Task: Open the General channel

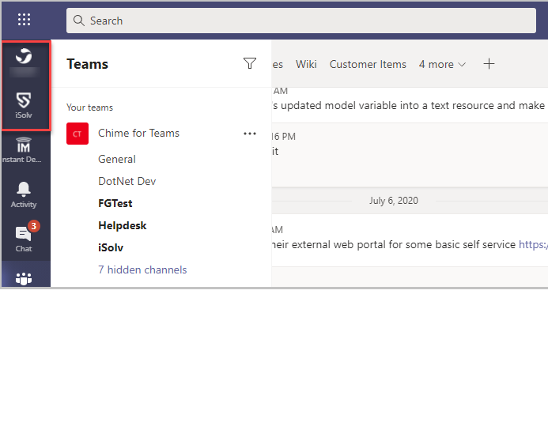Action: point(117,159)
